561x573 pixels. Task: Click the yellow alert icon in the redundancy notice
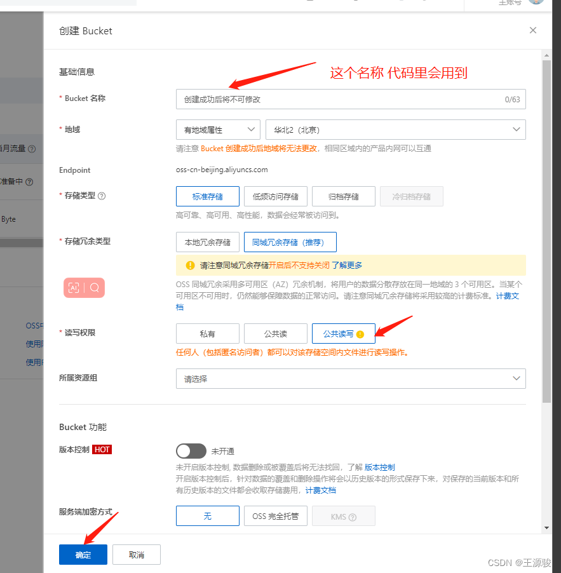190,266
